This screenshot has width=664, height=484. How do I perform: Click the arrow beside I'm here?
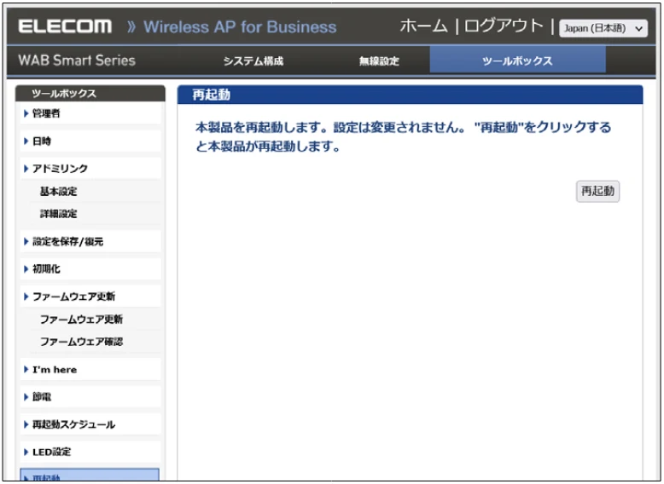click(26, 370)
